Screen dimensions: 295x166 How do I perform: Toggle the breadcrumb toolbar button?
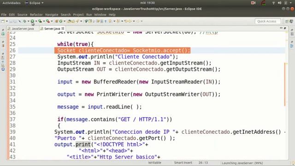tap(86, 21)
